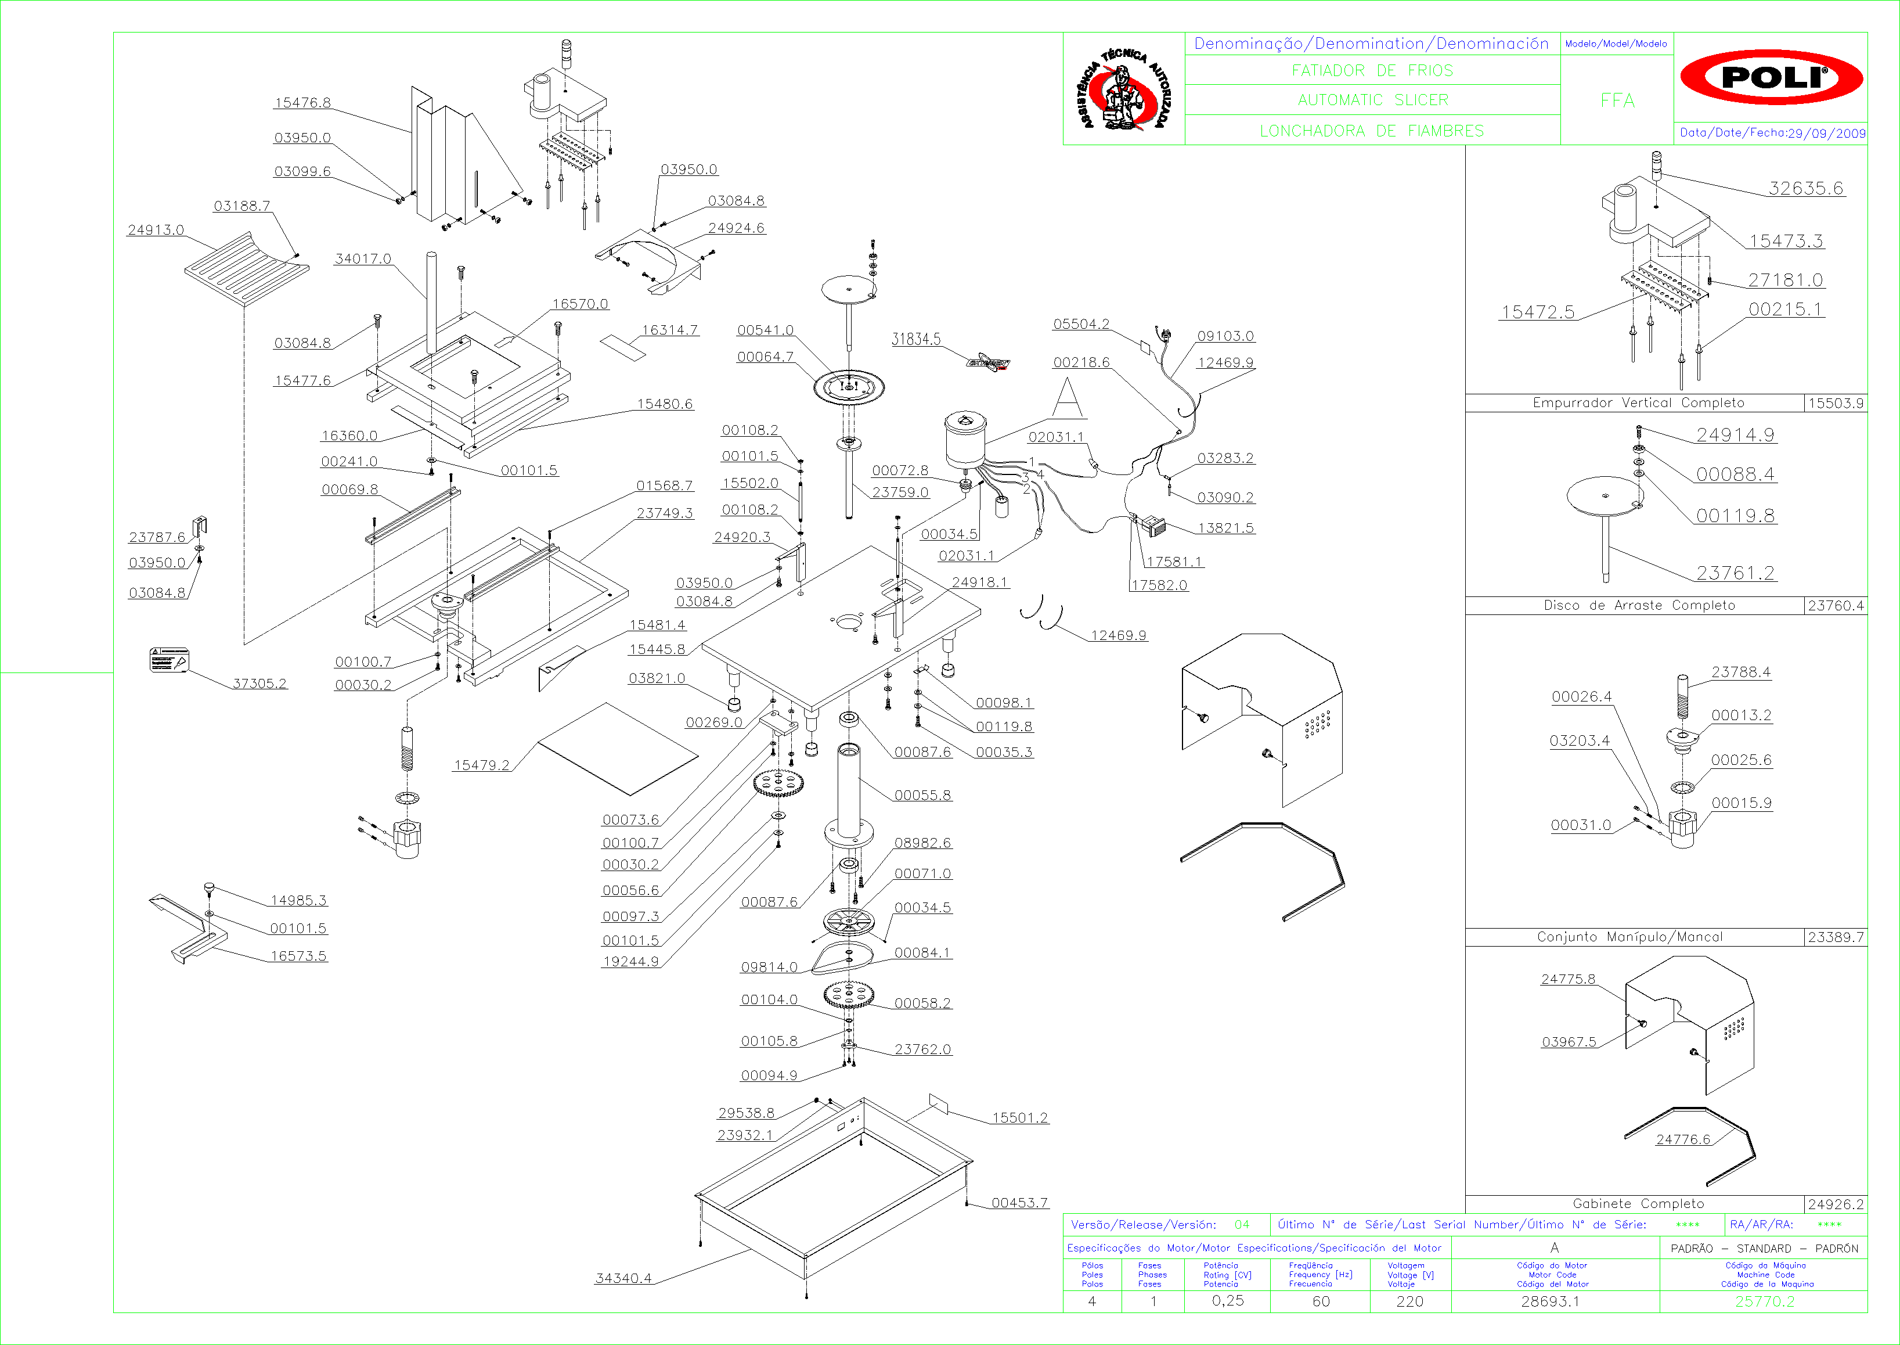Screen dimensions: 1900x1345
Task: Select part label 23787.6
Action: tap(157, 537)
